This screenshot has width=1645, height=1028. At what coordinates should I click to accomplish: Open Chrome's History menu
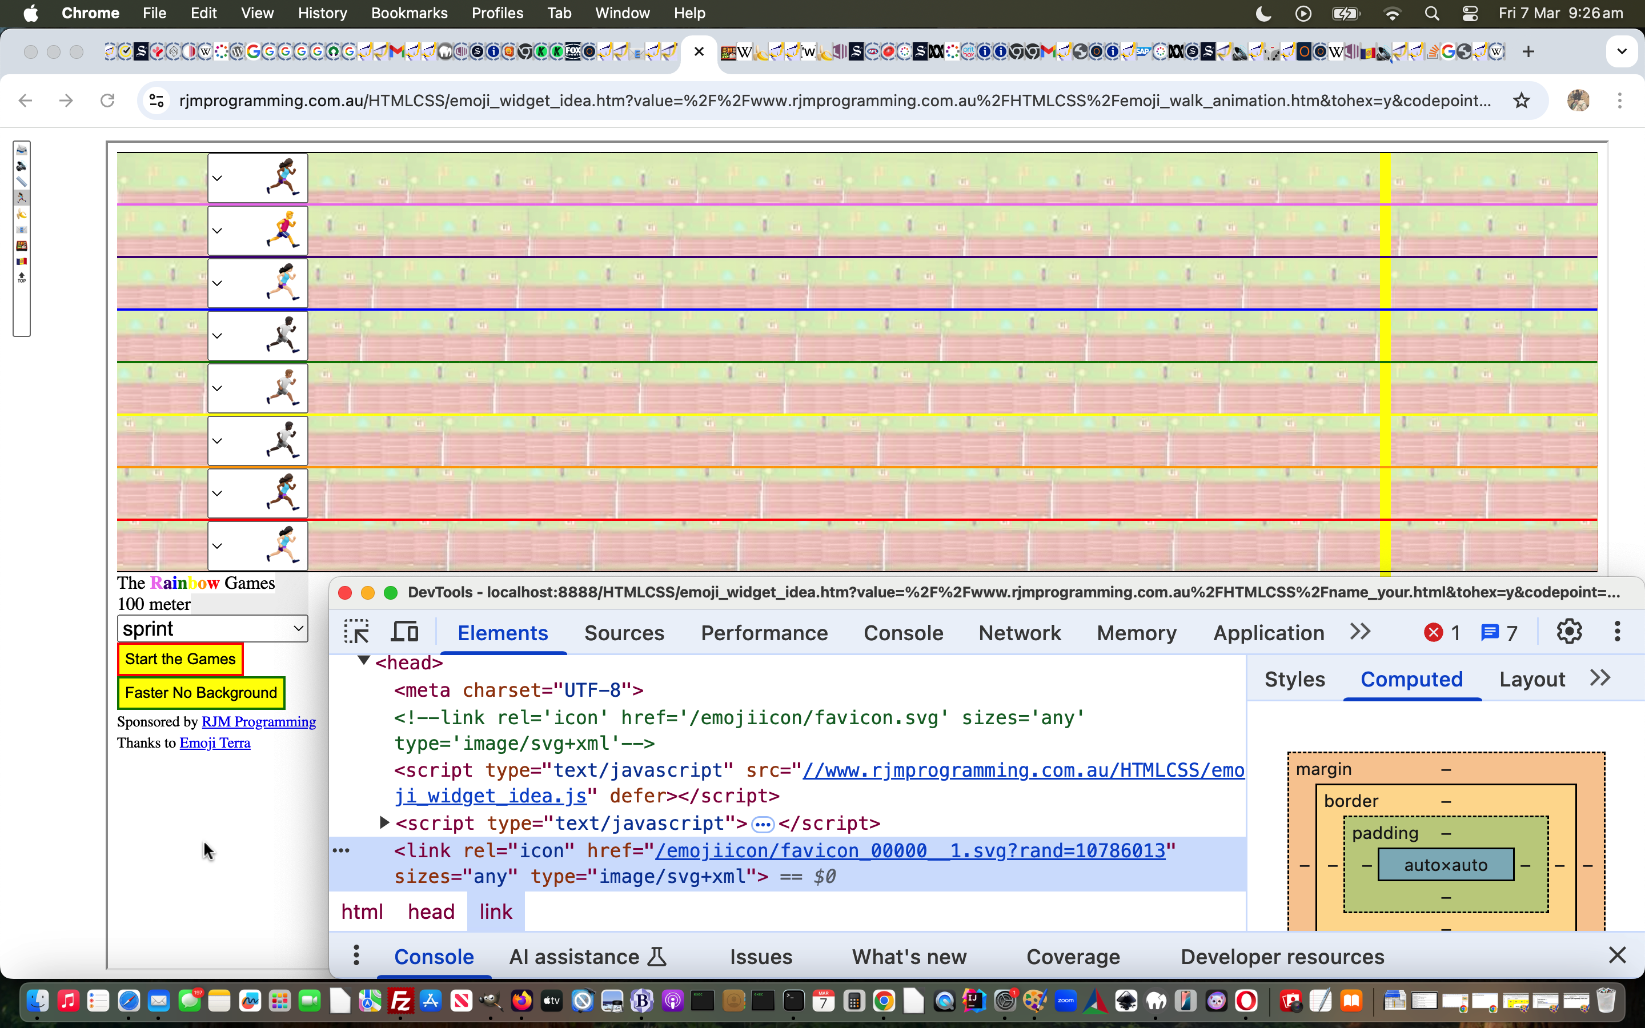322,14
